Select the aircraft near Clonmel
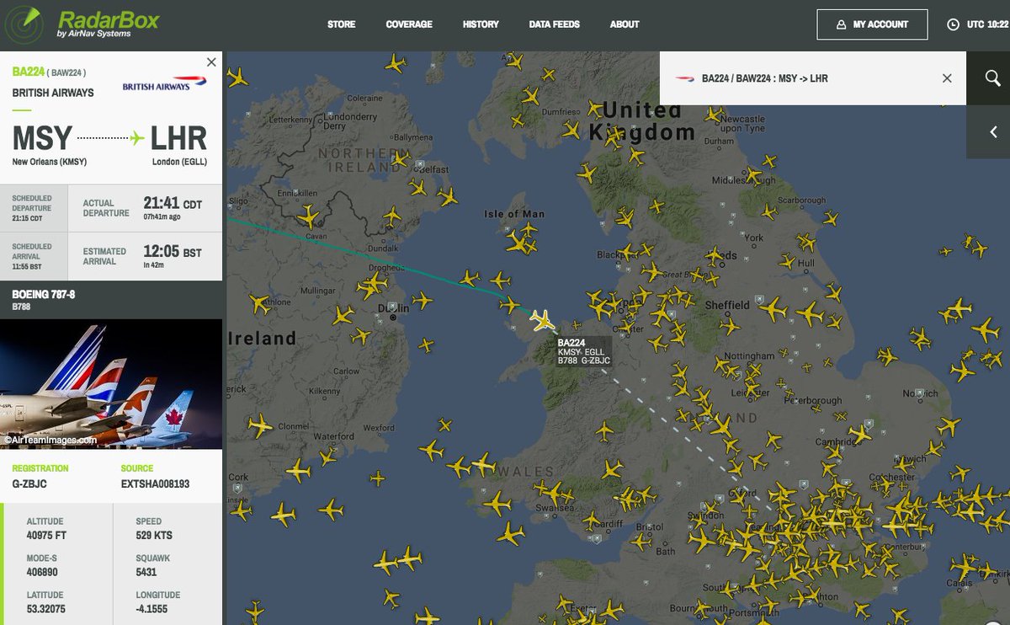Viewport: 1010px width, 625px height. point(260,425)
